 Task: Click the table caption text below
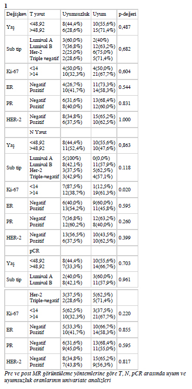click(x=95, y=376)
